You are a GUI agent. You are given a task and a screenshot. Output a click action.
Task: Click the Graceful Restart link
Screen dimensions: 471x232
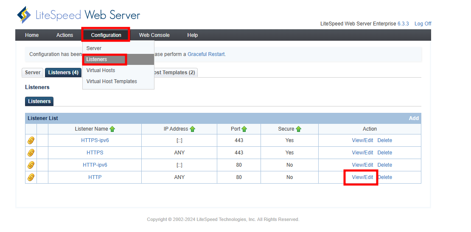[206, 54]
